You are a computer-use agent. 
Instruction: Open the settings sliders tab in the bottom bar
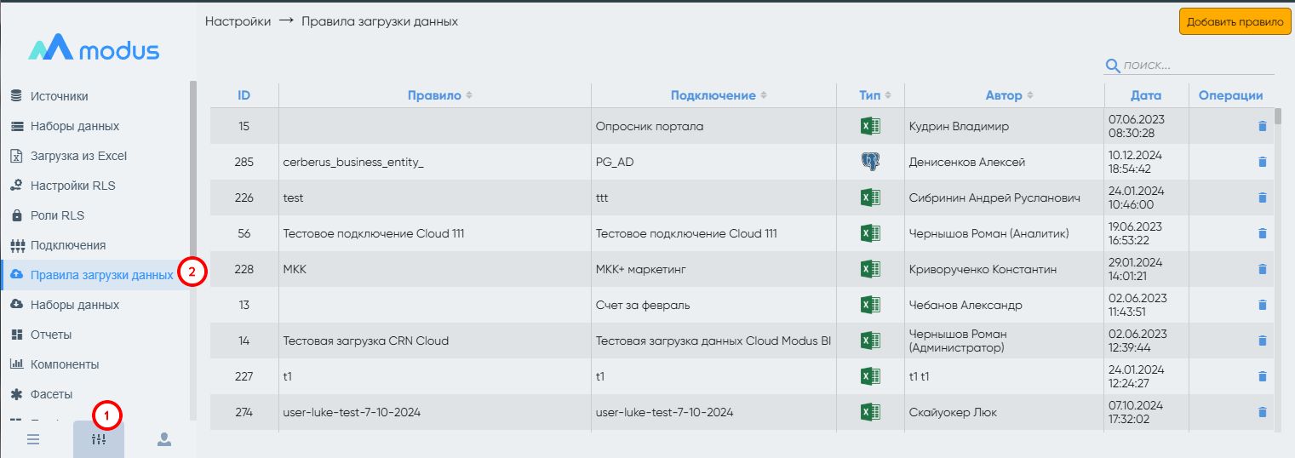tap(99, 439)
